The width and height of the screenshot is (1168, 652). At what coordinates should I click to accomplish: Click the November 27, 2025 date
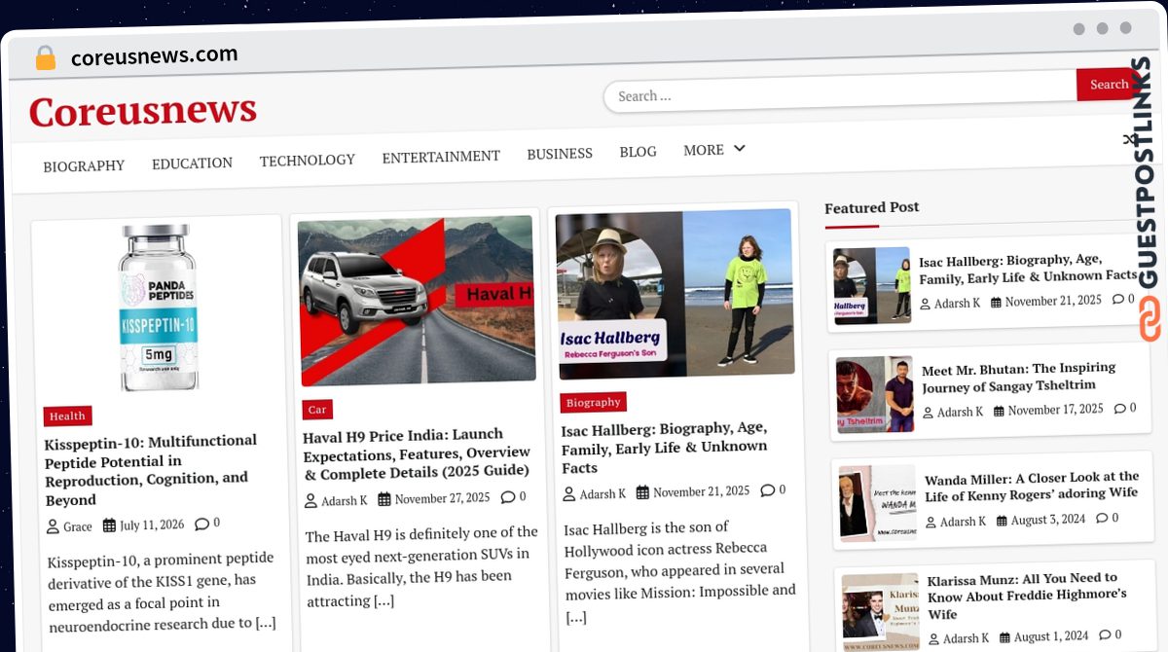[443, 498]
